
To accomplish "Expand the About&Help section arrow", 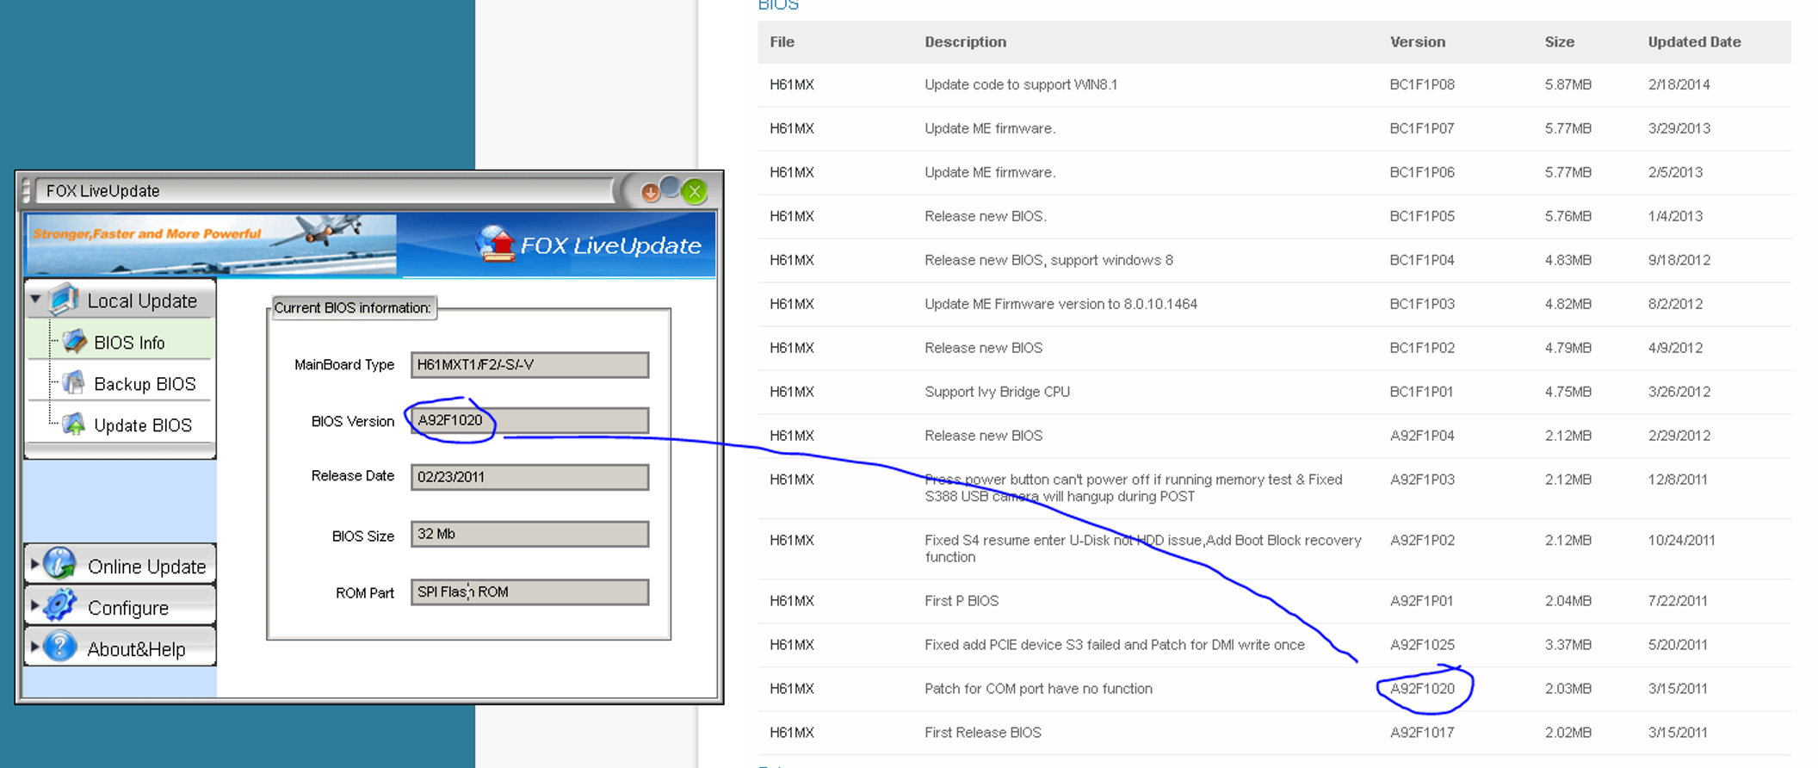I will tap(34, 647).
